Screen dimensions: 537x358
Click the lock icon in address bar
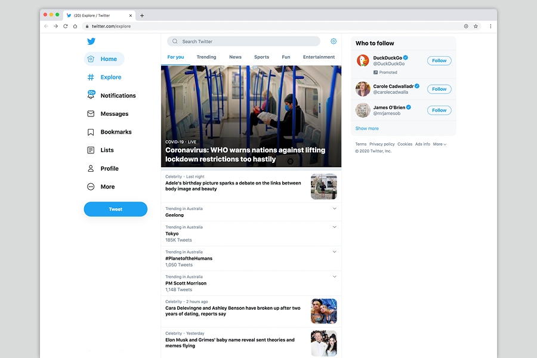(87, 26)
